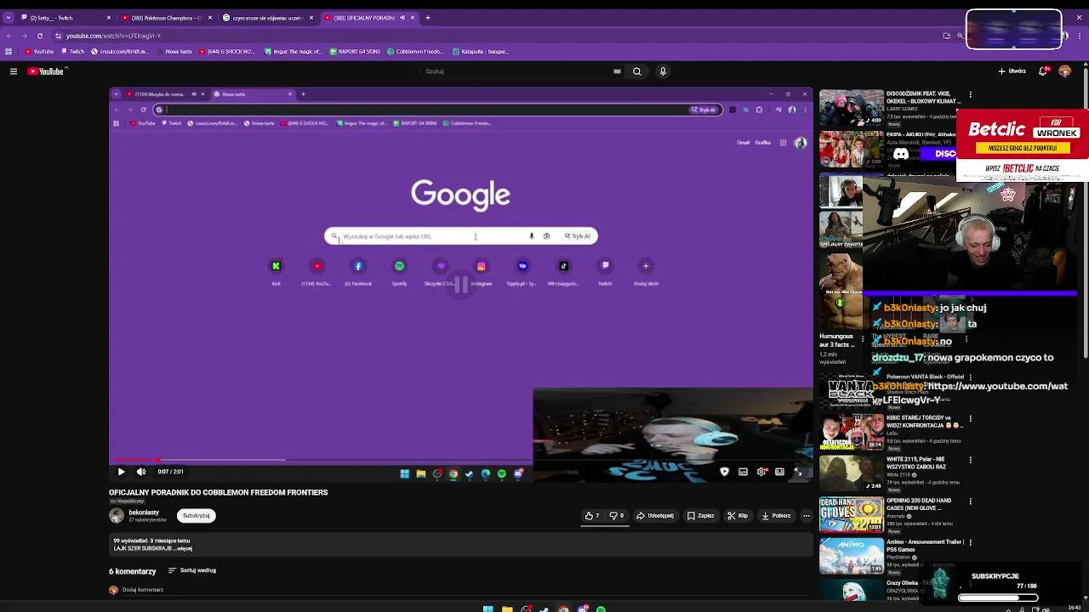1089x612 pixels.
Task: Click the Zapisz save button
Action: (x=701, y=515)
